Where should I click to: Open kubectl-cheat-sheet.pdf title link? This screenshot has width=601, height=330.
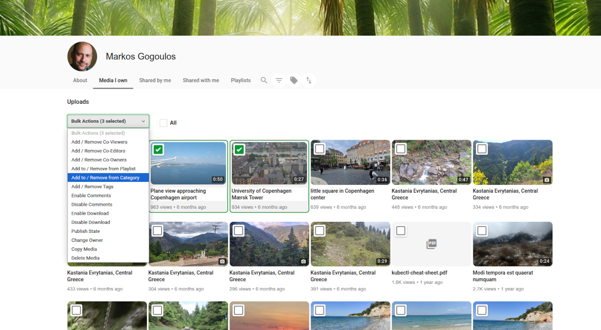(419, 273)
